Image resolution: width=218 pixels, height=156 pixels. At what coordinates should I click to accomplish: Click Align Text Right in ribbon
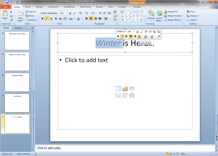click(x=96, y=18)
